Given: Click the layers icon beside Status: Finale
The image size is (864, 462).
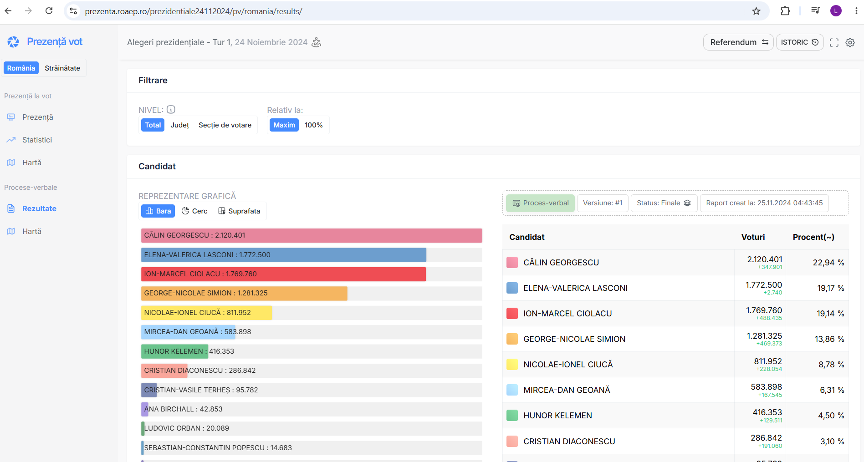Looking at the screenshot, I should click(687, 203).
